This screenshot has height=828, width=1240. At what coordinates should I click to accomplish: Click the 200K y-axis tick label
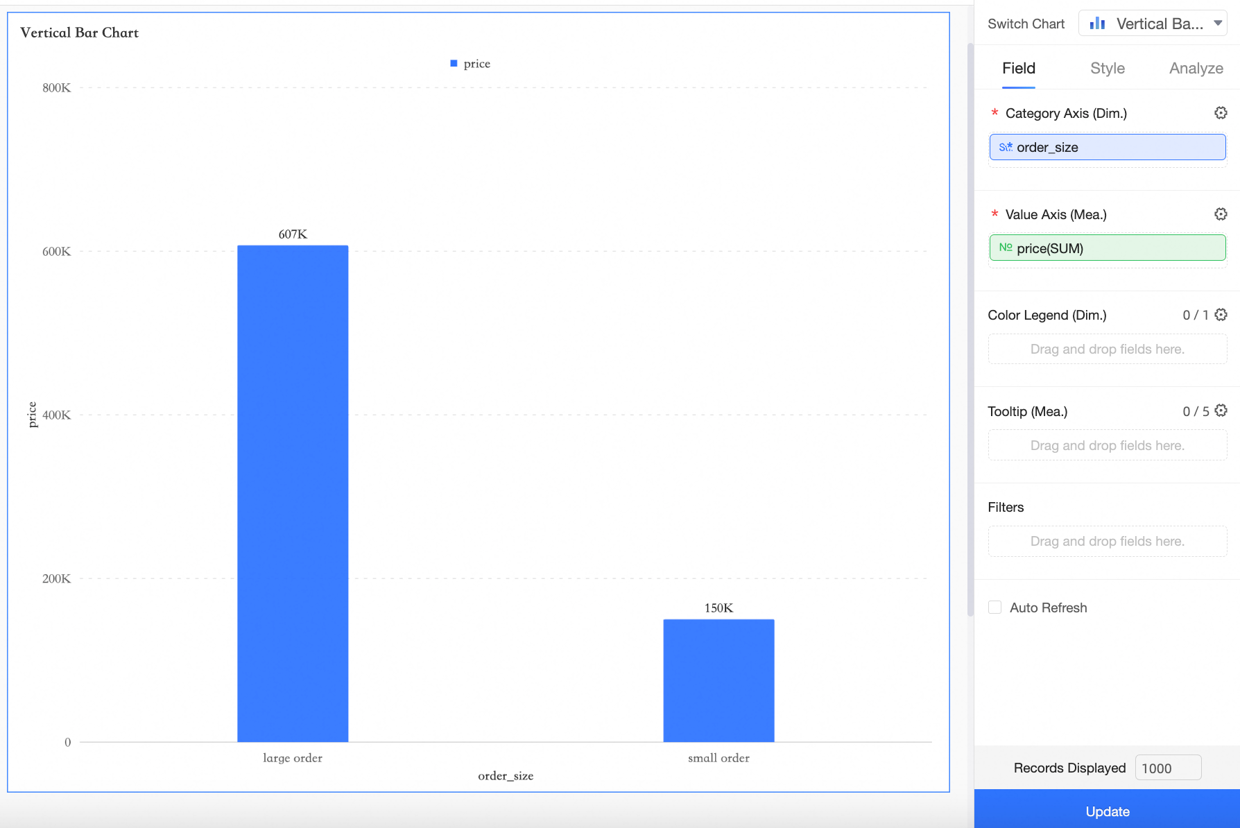56,579
